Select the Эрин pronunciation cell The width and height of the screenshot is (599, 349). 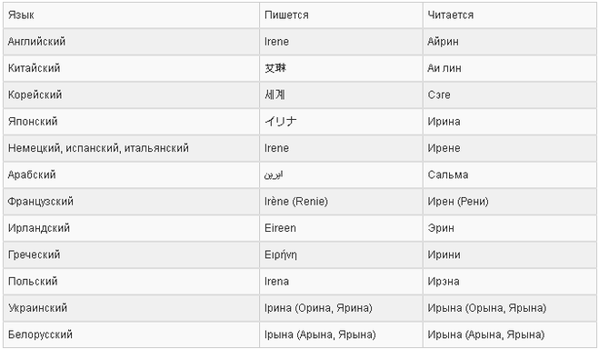click(x=510, y=228)
